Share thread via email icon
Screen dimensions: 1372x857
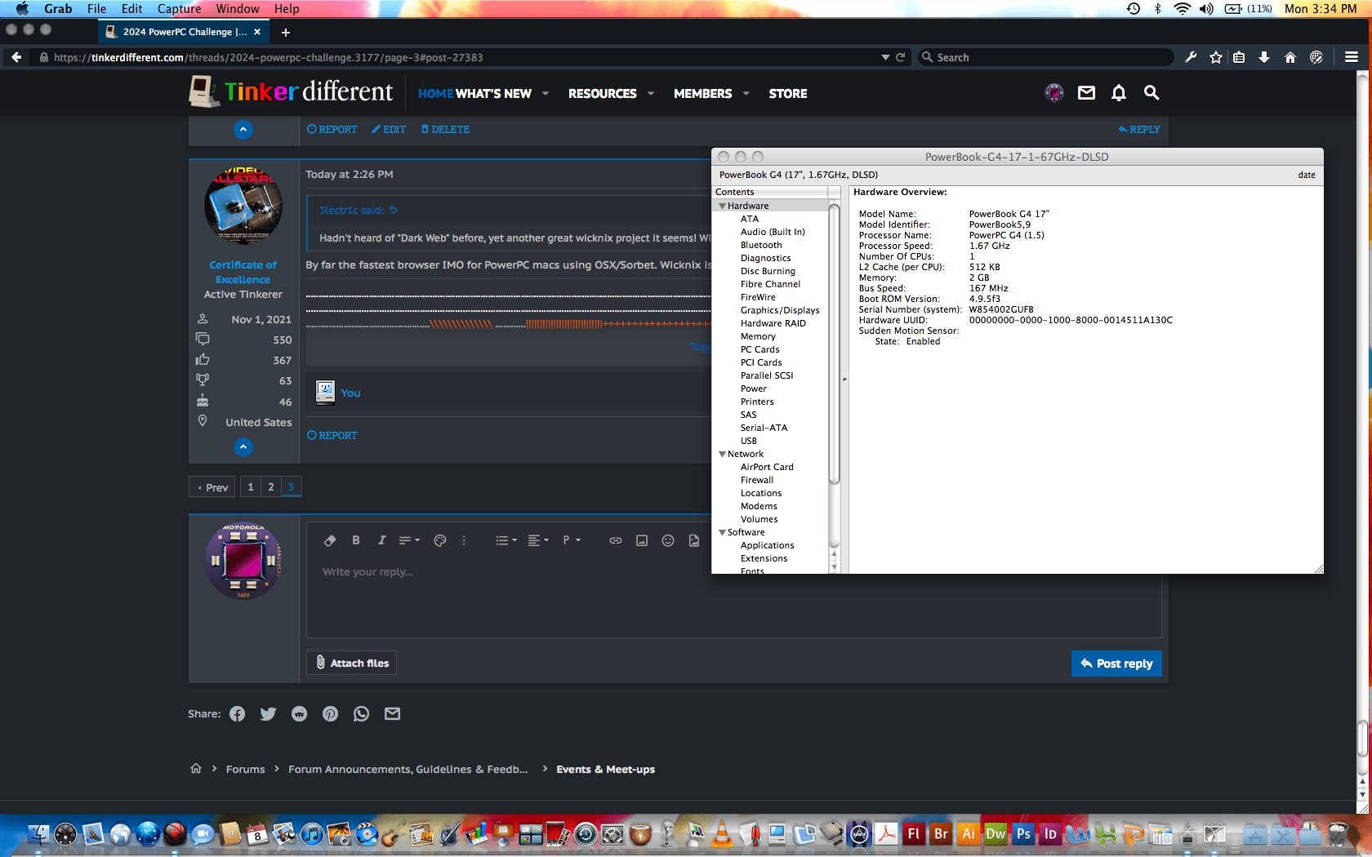(x=393, y=714)
